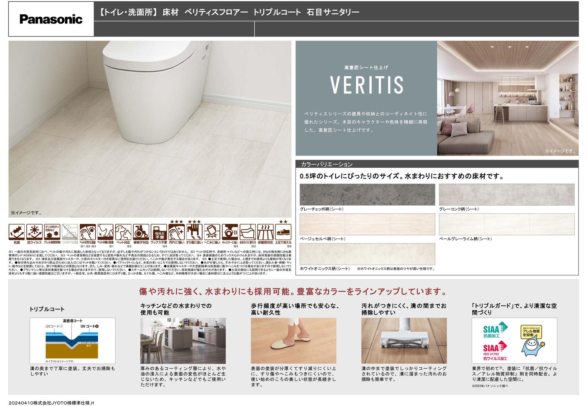587x406 pixels.
Task: Click the 抗菌 antibacterial feature icon
Action: (17, 232)
